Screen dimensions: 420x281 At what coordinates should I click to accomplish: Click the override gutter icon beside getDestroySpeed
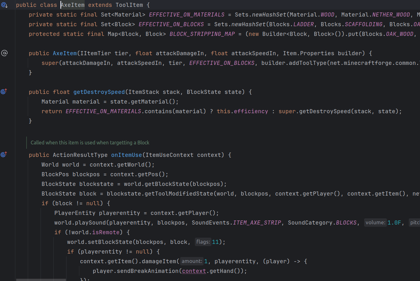click(4, 92)
